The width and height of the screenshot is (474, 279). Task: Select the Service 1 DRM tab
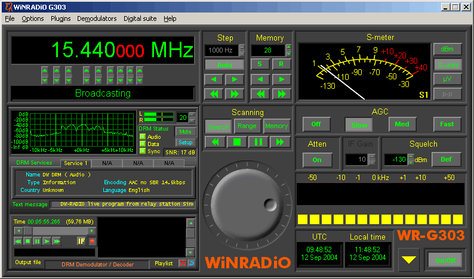76,163
